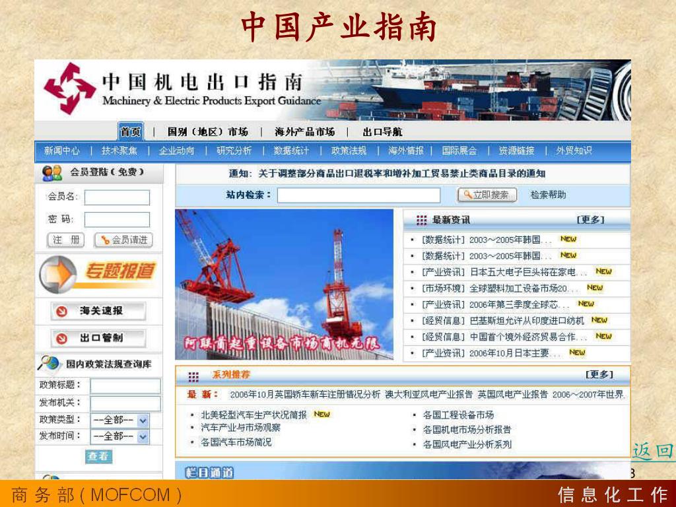The height and width of the screenshot is (507, 676).
Task: Go to 新闻中心 in blue menu
Action: tap(61, 151)
